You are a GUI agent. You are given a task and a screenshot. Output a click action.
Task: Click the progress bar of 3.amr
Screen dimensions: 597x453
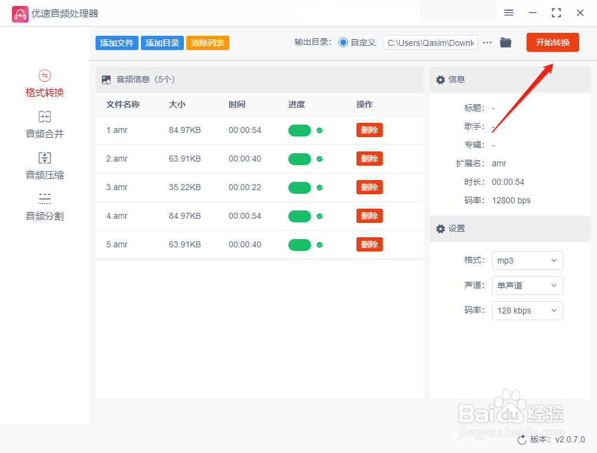300,187
